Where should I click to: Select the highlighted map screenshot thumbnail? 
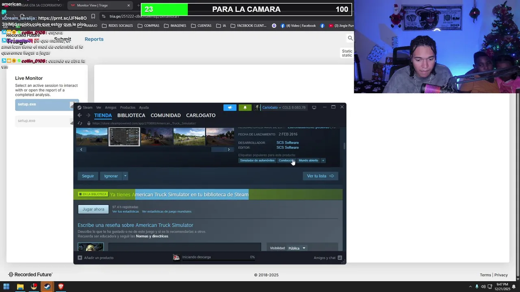point(124,137)
